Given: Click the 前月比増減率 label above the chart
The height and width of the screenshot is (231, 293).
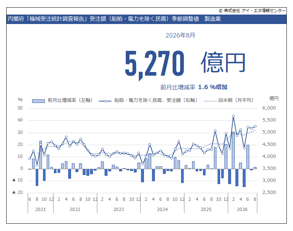Looking at the screenshot, I should tap(178, 87).
